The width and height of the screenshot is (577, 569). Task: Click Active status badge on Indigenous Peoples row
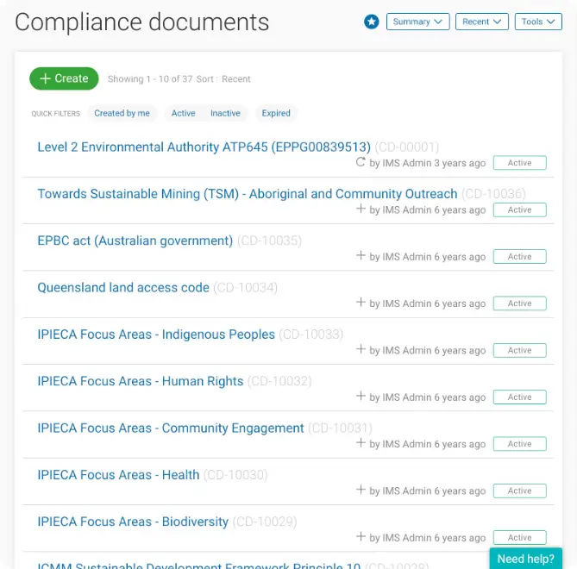pyautogui.click(x=519, y=350)
